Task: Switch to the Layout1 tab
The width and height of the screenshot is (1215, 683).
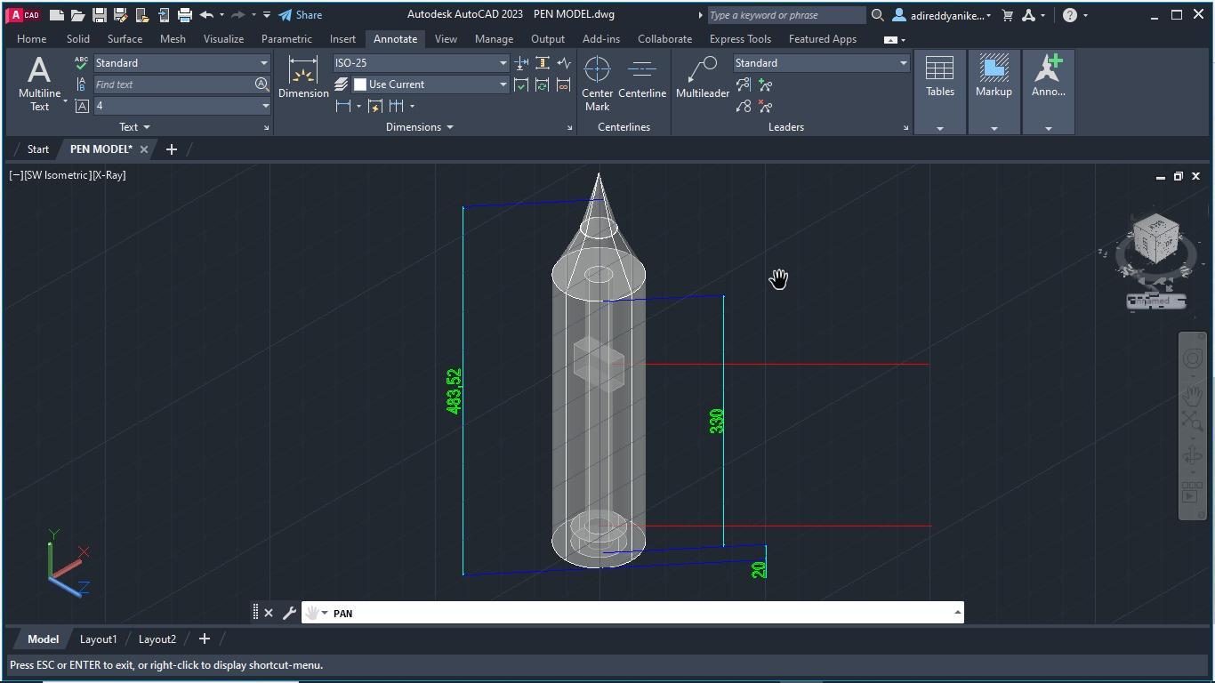Action: pyautogui.click(x=98, y=639)
